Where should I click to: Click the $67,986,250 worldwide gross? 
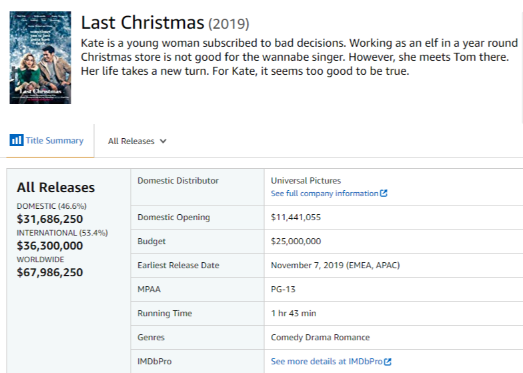point(49,272)
